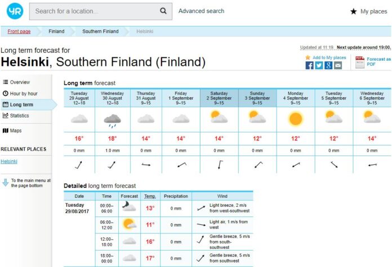Open the Overview menu item
The image size is (392, 267).
pos(19,82)
